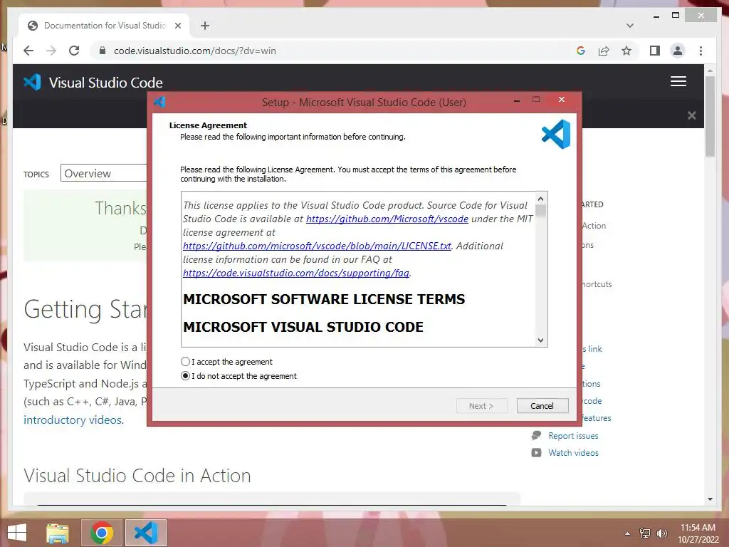Toggle Chrome side panel icon
729x547 pixels.
pos(655,51)
